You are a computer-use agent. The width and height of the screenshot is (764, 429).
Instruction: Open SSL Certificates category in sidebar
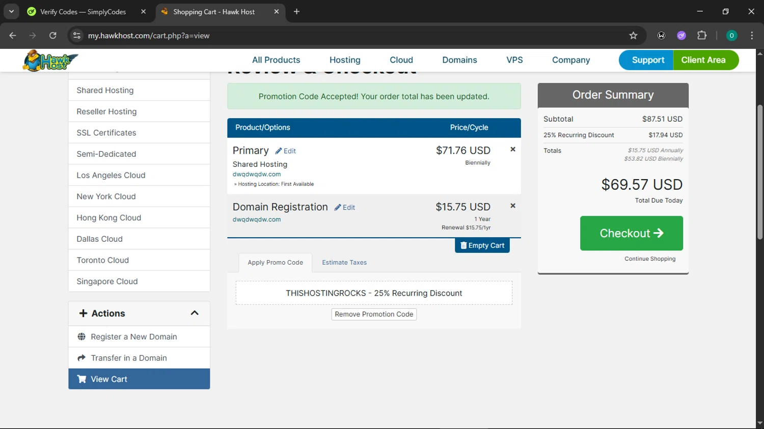tap(139, 133)
